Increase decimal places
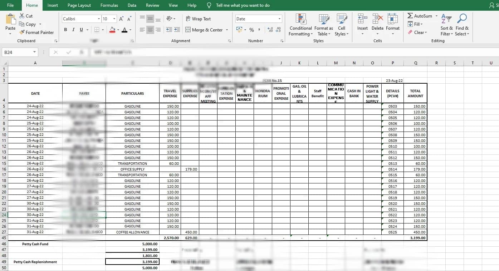 tap(270, 30)
